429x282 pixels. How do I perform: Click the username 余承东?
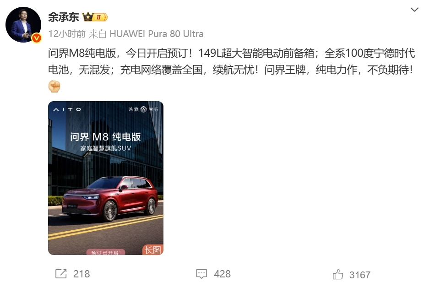pos(64,17)
